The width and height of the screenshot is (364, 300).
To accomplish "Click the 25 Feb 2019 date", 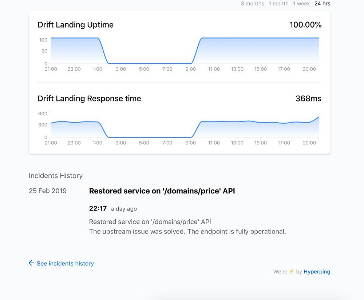I will (48, 191).
